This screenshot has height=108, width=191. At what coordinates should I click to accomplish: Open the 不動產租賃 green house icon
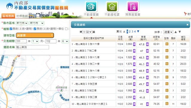pyautogui.click(x=112, y=7)
